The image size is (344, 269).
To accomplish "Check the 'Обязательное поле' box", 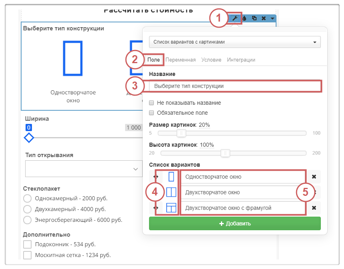I will click(151, 113).
